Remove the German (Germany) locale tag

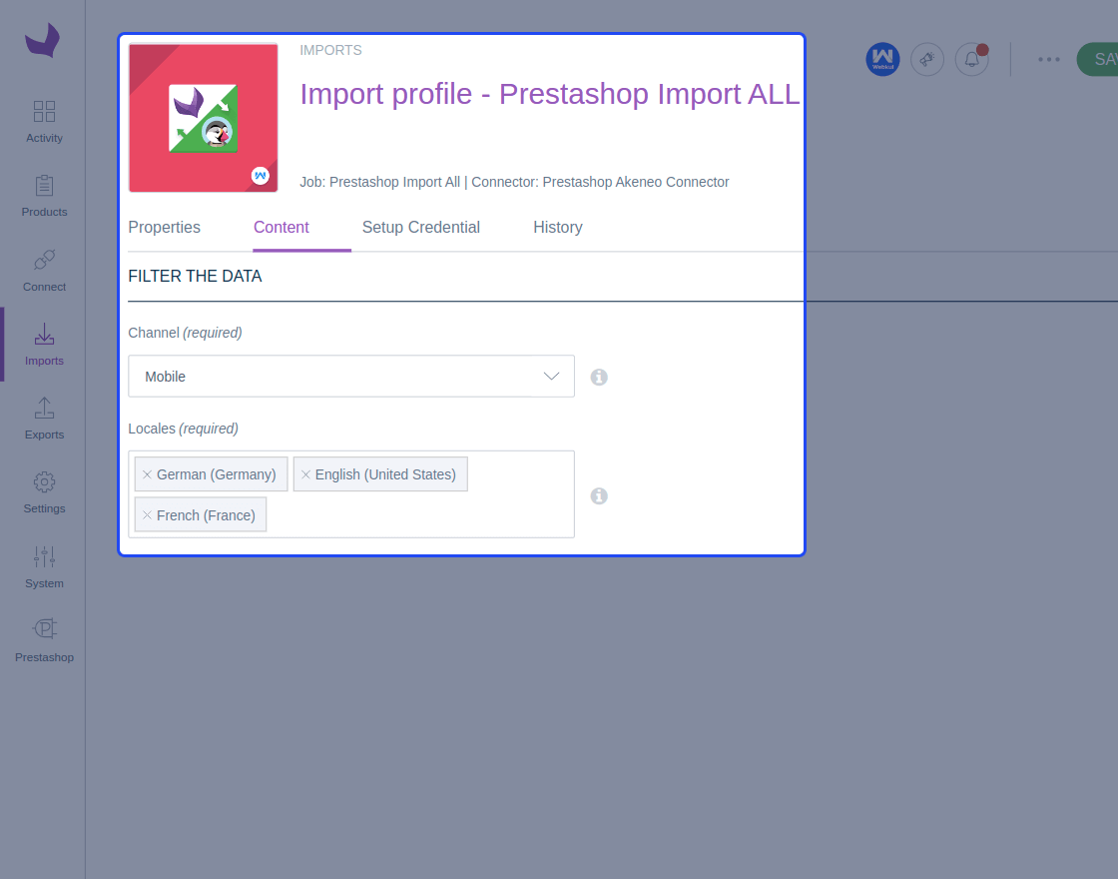[x=147, y=474]
